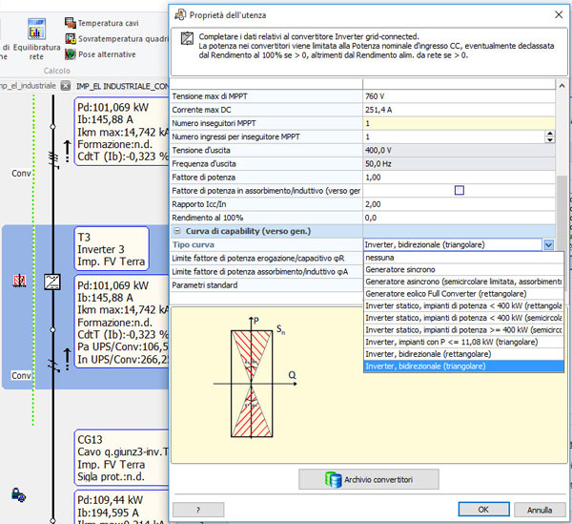Choose 'Inverter statico >= 400 kW' option
572x524 pixels.
tap(463, 329)
